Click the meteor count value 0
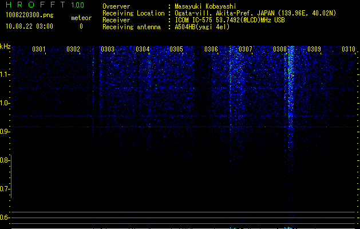Viewport: 360px width, 229px height. point(81,26)
